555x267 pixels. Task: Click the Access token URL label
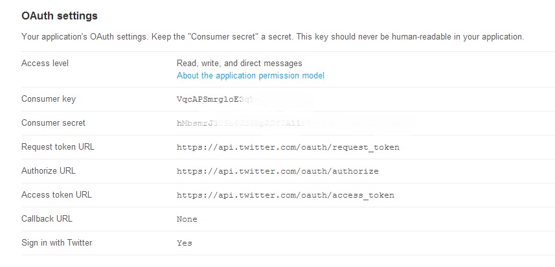pyautogui.click(x=56, y=195)
